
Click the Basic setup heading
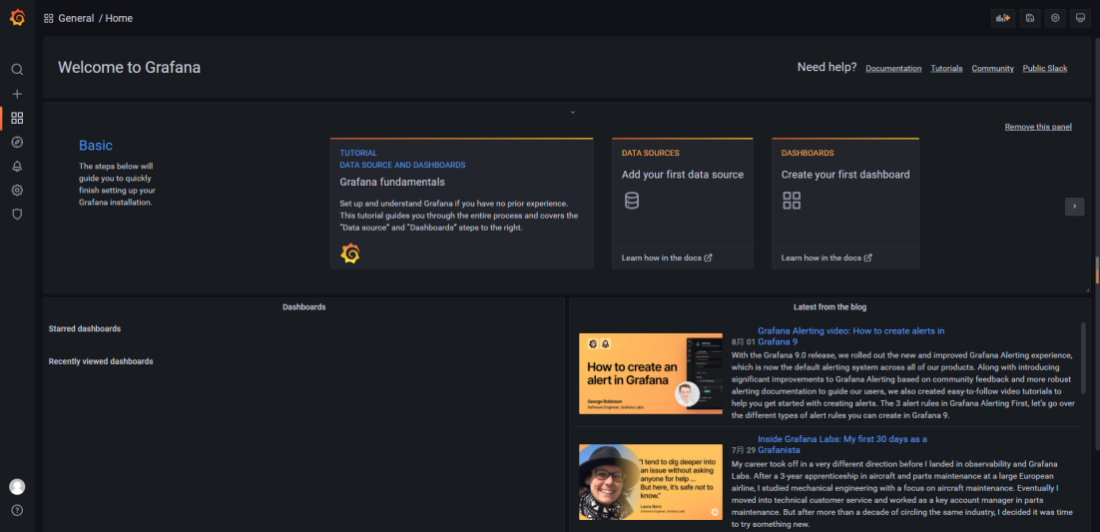[x=96, y=146]
